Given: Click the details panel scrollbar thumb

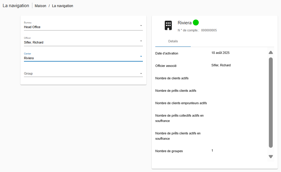Looking at the screenshot, I should click(x=271, y=102).
